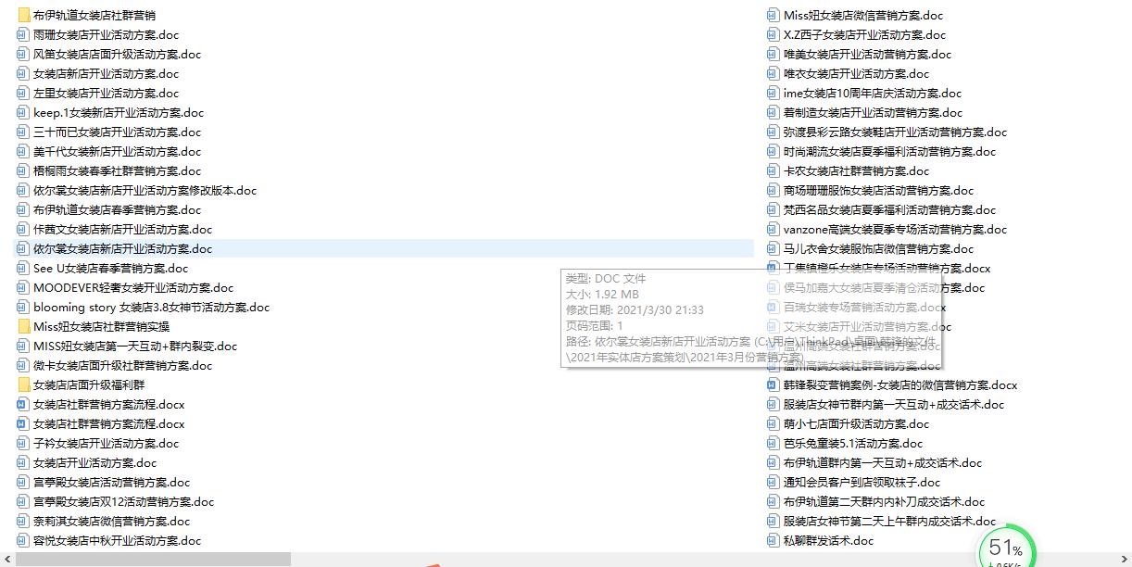Select the folder icon for 布伊轨道女装店社群营销
This screenshot has height=567, width=1132.
click(x=23, y=15)
